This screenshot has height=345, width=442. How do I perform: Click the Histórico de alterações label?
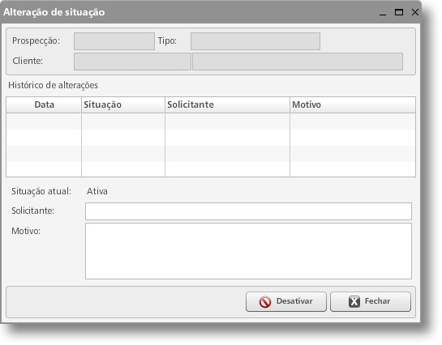[53, 85]
